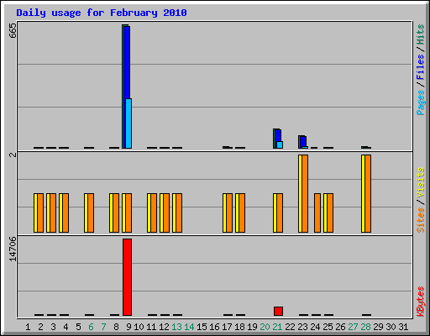Click the 665 y-axis maximum label
Image resolution: width=430 pixels, height=336 pixels.
tap(13, 30)
